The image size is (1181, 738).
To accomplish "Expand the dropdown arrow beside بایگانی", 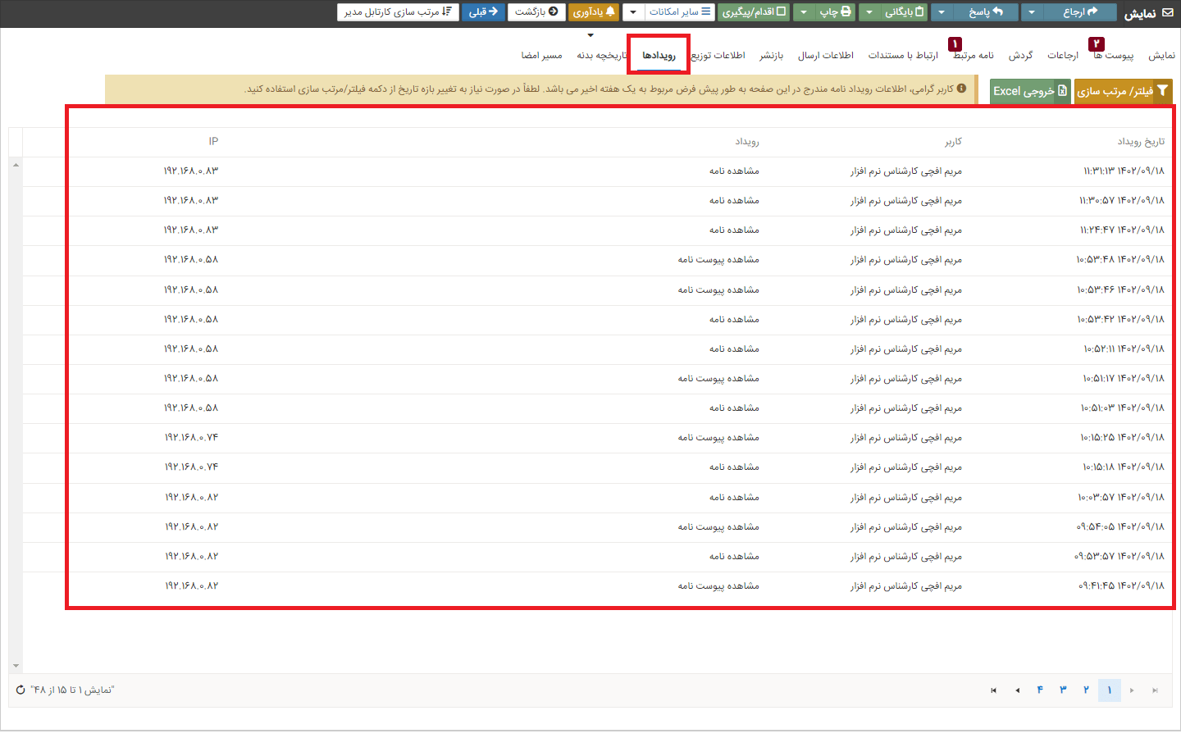I will point(869,12).
